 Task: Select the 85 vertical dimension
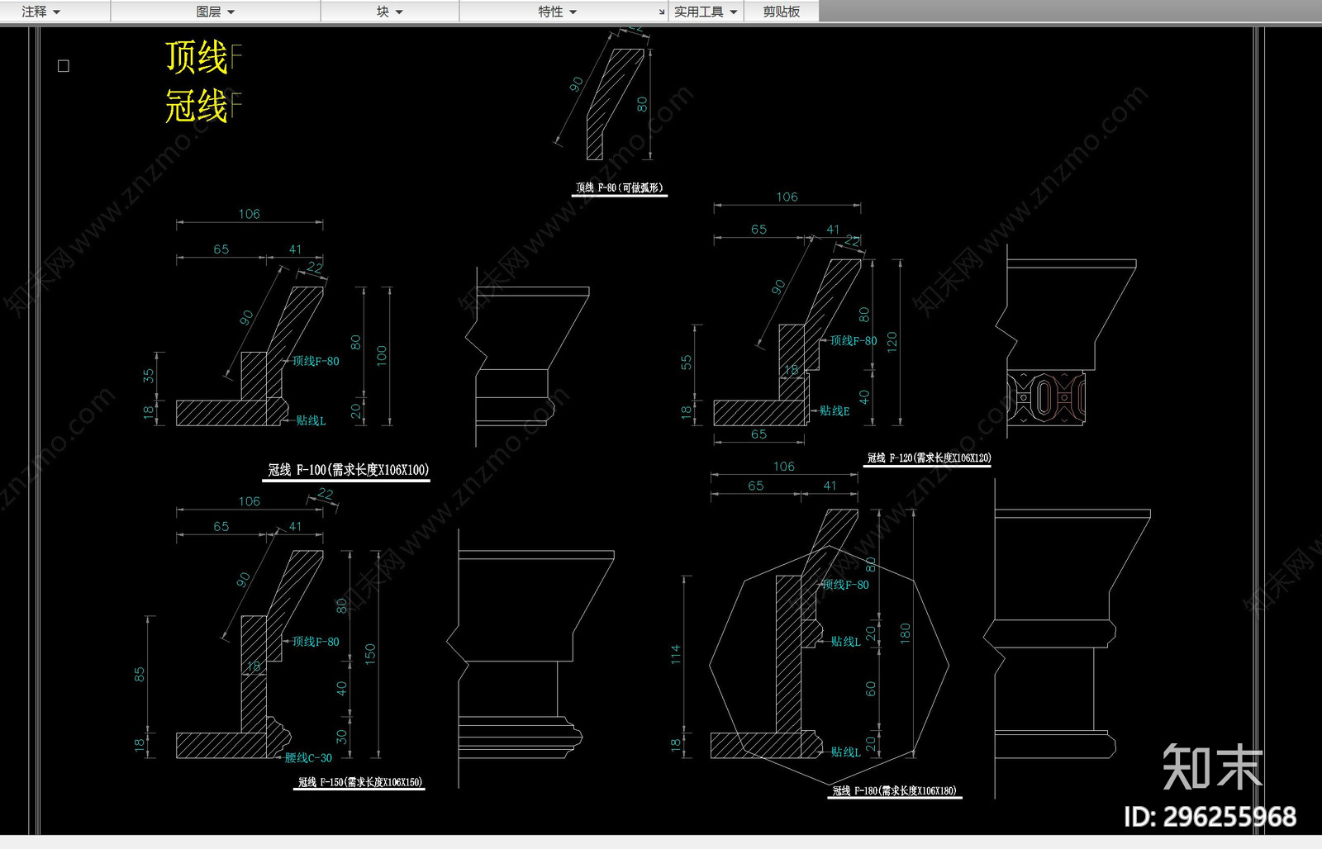(139, 675)
